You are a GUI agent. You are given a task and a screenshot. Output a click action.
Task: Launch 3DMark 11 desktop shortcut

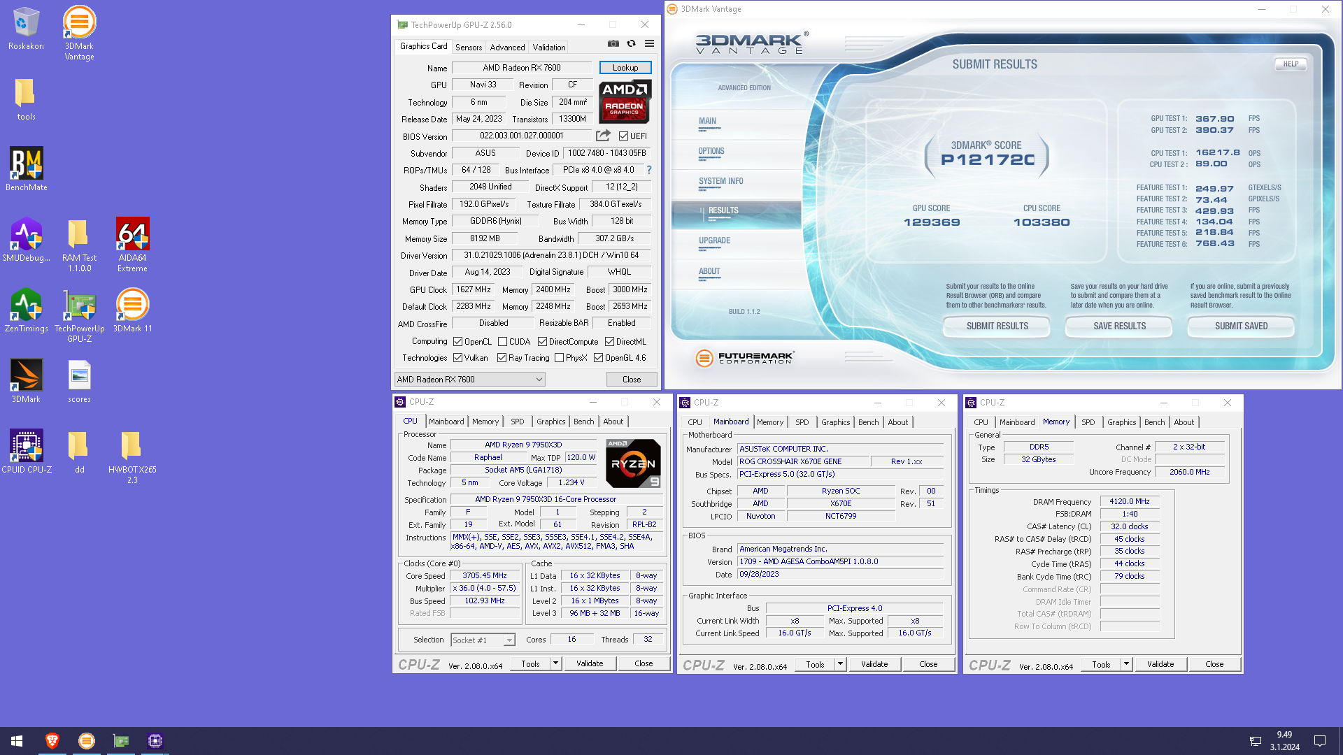tap(132, 310)
